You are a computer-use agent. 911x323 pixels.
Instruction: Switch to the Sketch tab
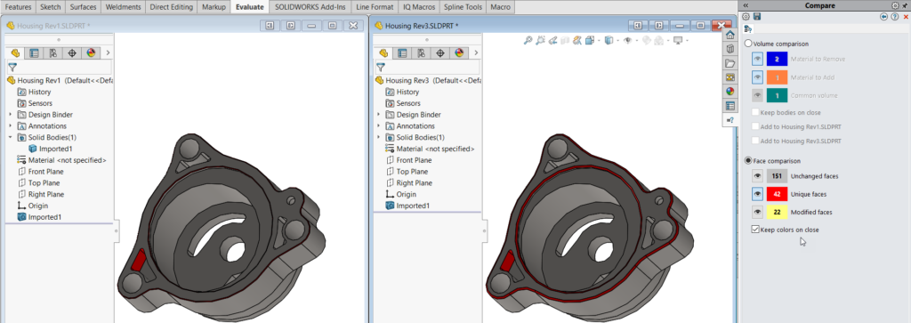[x=51, y=7]
